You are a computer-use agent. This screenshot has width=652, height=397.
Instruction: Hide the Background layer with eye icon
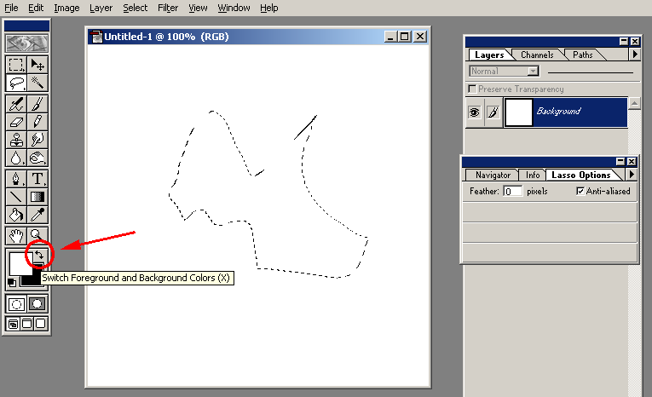[x=475, y=112]
